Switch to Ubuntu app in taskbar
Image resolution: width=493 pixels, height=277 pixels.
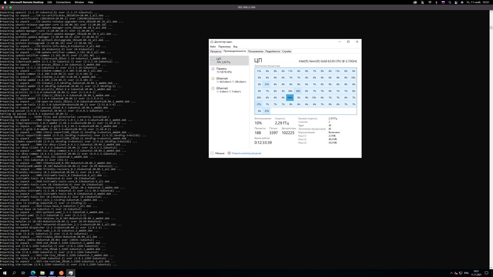point(61,273)
